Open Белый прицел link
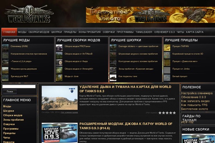 point(180,77)
